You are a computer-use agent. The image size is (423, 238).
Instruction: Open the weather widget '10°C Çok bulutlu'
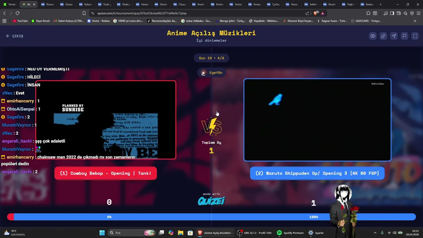click(14, 233)
